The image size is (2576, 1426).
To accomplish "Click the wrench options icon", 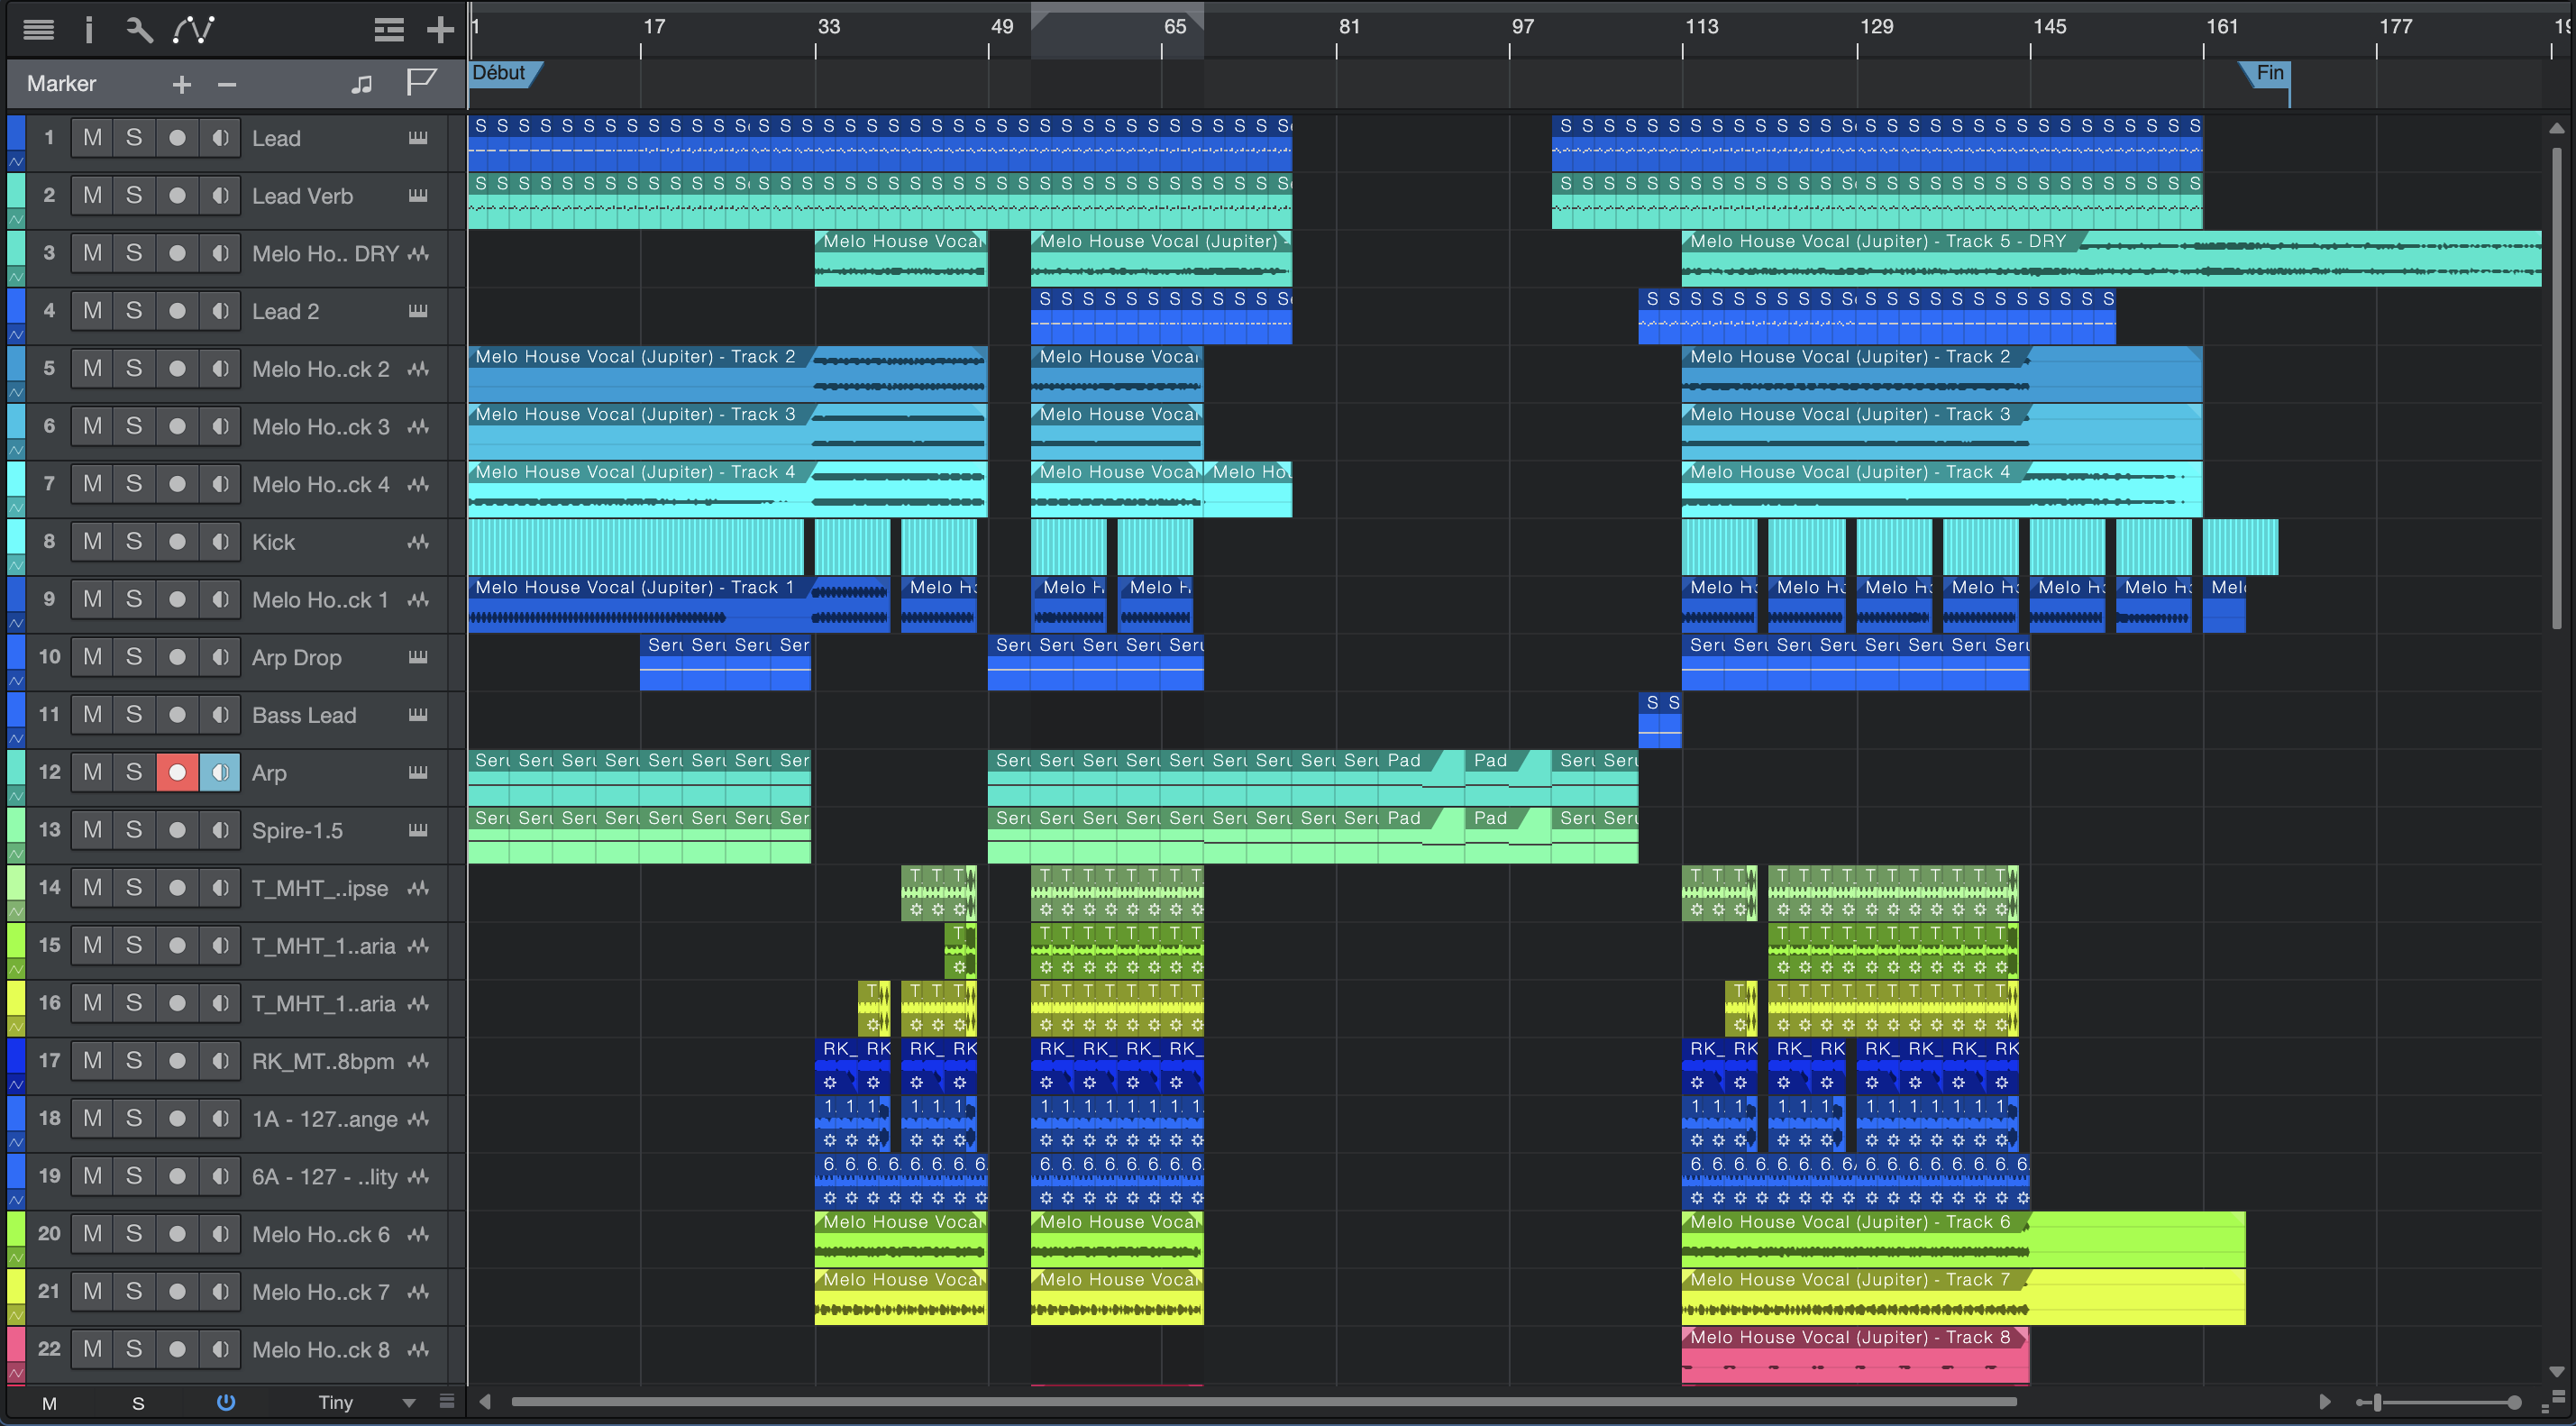I will [x=138, y=30].
